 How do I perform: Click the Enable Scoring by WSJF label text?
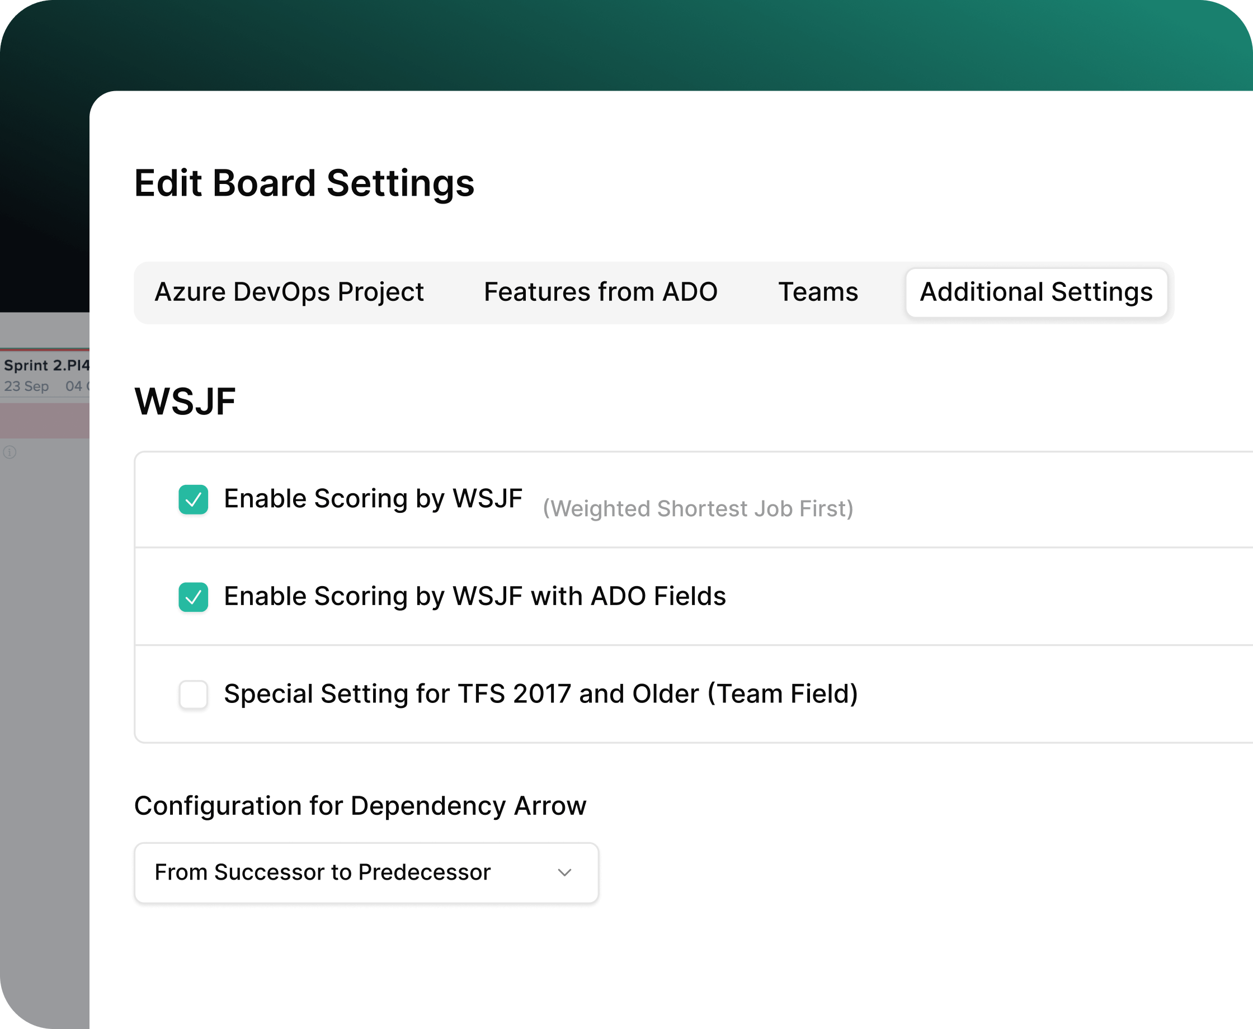373,498
